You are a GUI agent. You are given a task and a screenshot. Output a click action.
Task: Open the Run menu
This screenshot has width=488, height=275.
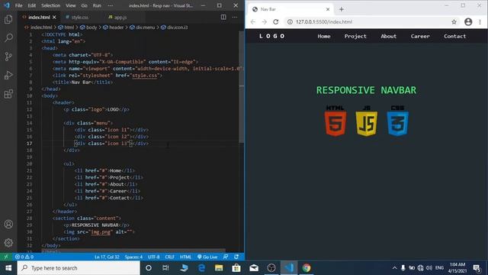pyautogui.click(x=97, y=5)
